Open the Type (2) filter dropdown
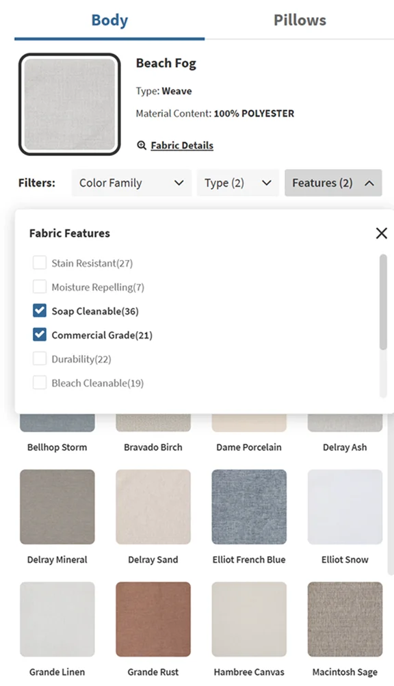The width and height of the screenshot is (394, 686). coord(238,183)
